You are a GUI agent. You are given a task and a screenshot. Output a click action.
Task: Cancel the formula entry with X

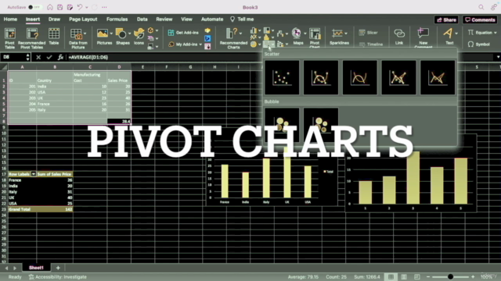click(x=38, y=57)
